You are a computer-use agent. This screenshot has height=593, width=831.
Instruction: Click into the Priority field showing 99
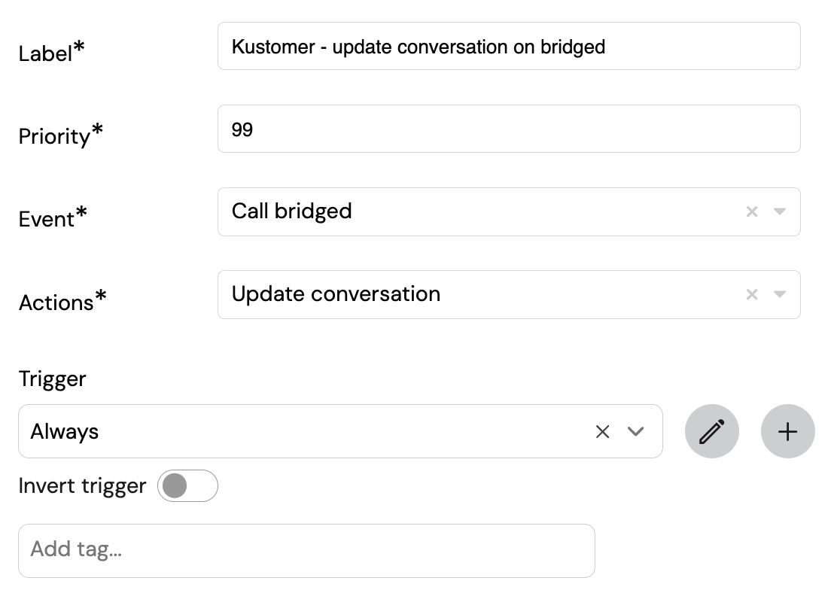click(509, 129)
